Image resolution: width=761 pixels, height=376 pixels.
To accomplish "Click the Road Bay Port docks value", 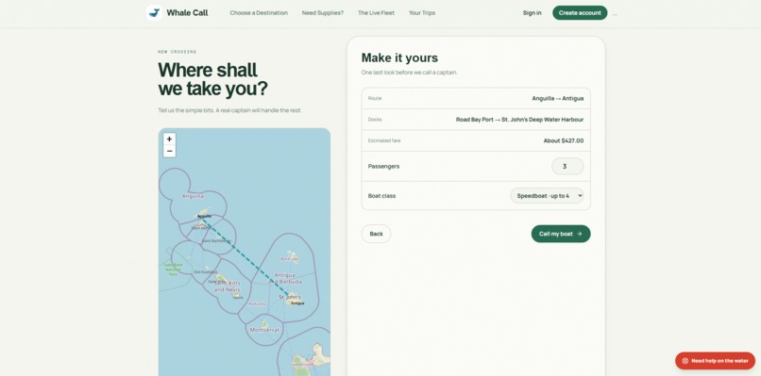I will 519,120.
